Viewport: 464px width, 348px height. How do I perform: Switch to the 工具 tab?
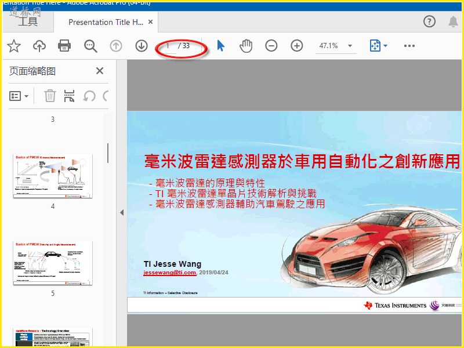[x=27, y=22]
